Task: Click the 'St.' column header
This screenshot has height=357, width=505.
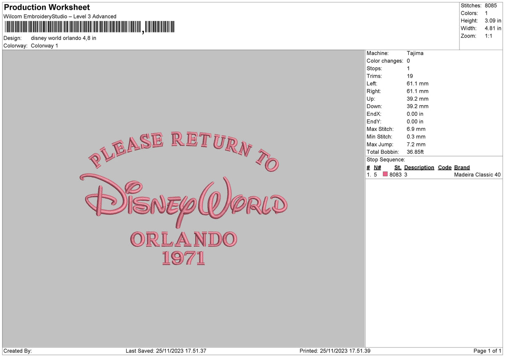Action: (x=398, y=167)
